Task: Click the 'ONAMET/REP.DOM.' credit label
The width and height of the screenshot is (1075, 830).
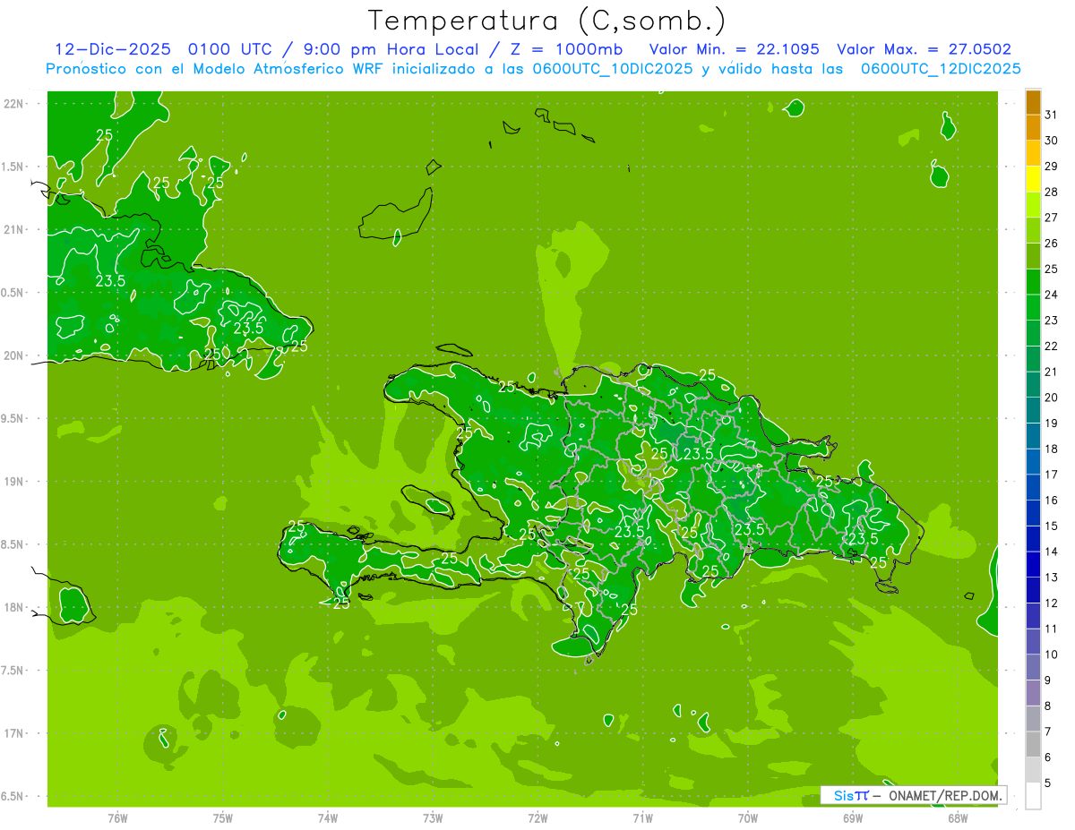Action: tap(943, 795)
